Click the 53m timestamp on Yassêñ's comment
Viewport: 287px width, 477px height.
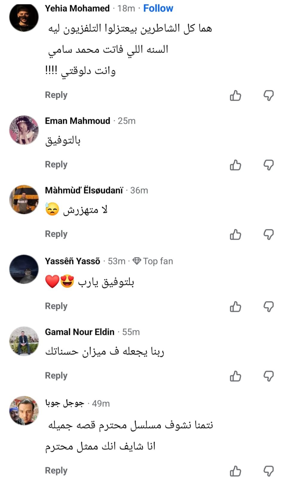[116, 261]
